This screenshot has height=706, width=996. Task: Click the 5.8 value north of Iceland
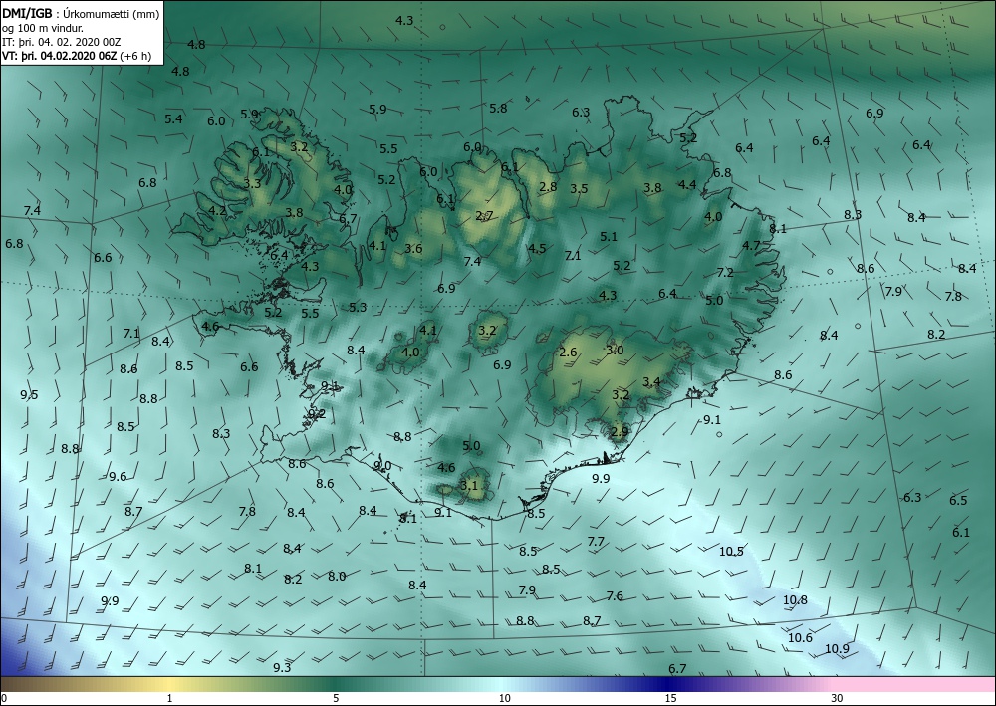pos(498,109)
